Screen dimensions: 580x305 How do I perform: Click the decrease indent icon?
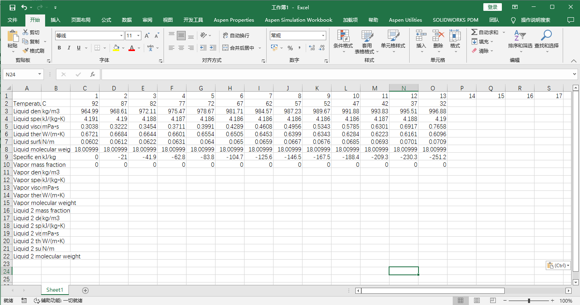(x=203, y=48)
